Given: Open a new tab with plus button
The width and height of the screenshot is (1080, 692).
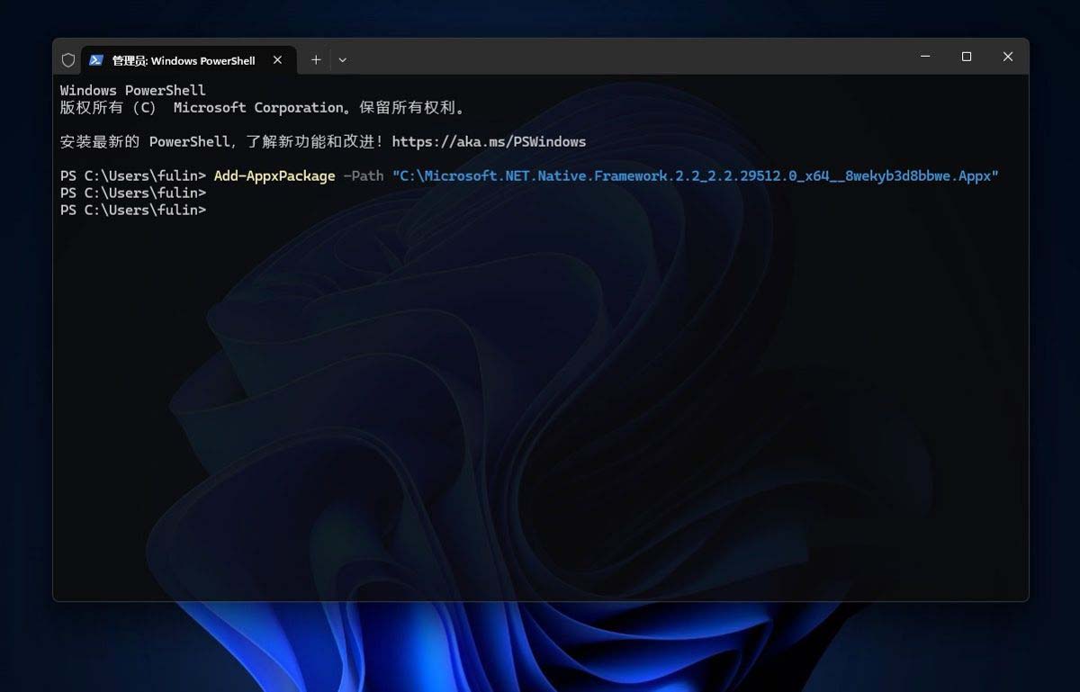Looking at the screenshot, I should click(x=316, y=60).
